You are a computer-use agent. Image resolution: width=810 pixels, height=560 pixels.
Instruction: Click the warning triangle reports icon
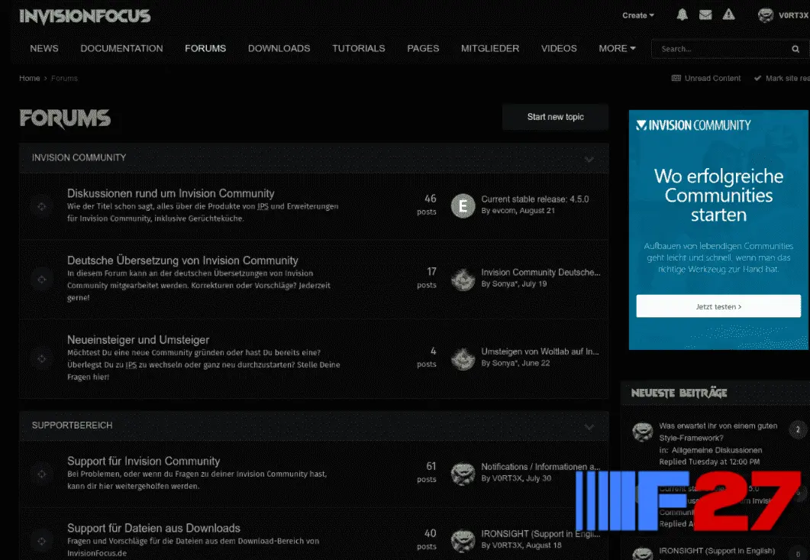728,15
